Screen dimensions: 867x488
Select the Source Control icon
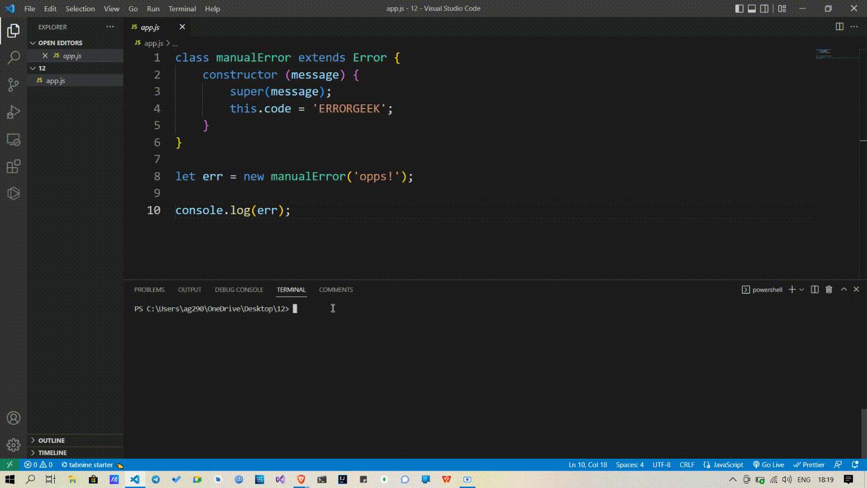pos(13,84)
